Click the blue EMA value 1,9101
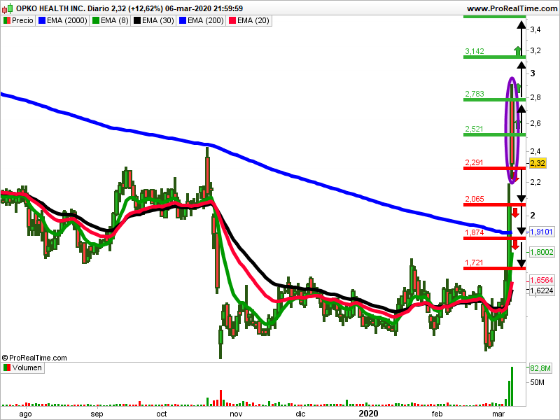 [541, 232]
